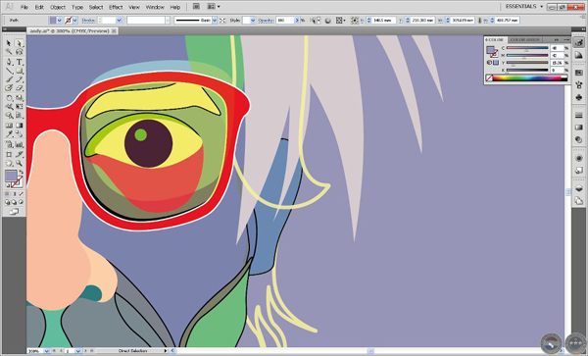Close the andy.ai document tab

(x=114, y=30)
